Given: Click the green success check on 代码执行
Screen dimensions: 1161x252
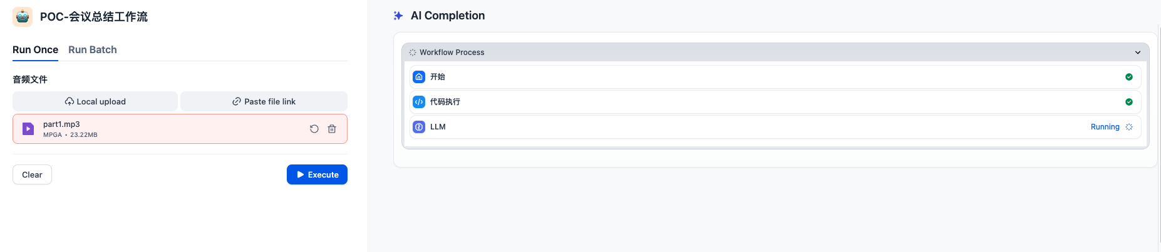Looking at the screenshot, I should click(x=1129, y=102).
